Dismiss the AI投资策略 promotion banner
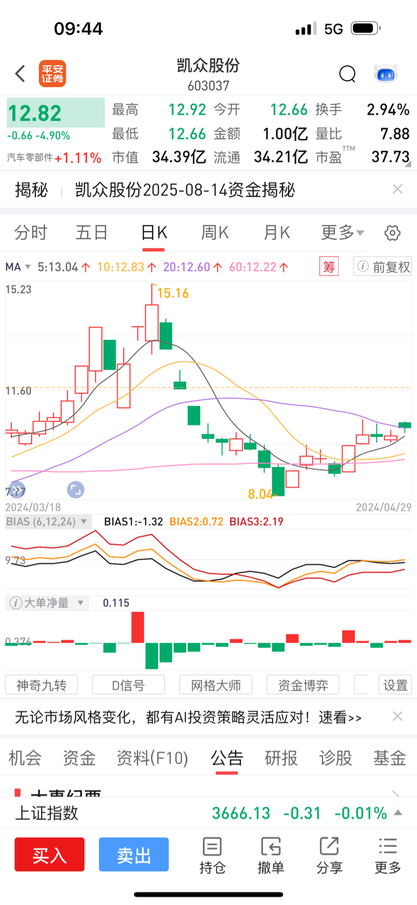417x905 pixels. pyautogui.click(x=397, y=716)
